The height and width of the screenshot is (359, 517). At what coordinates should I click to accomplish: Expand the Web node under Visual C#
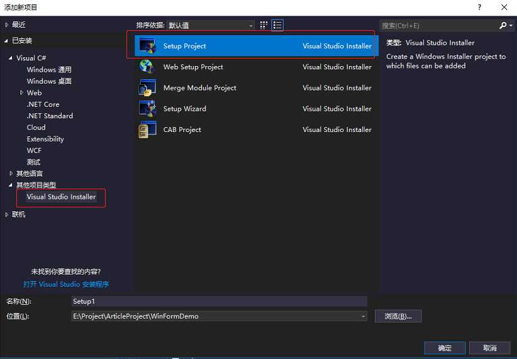(22, 92)
